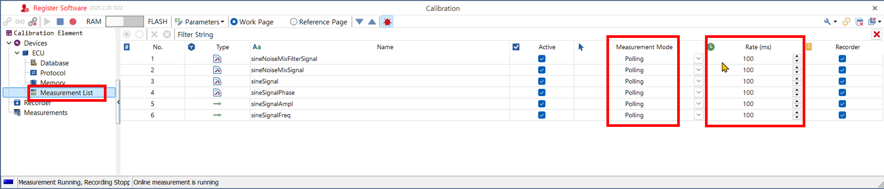The image size is (884, 189).
Task: Click the gray X clear icon
Action: (x=154, y=34)
